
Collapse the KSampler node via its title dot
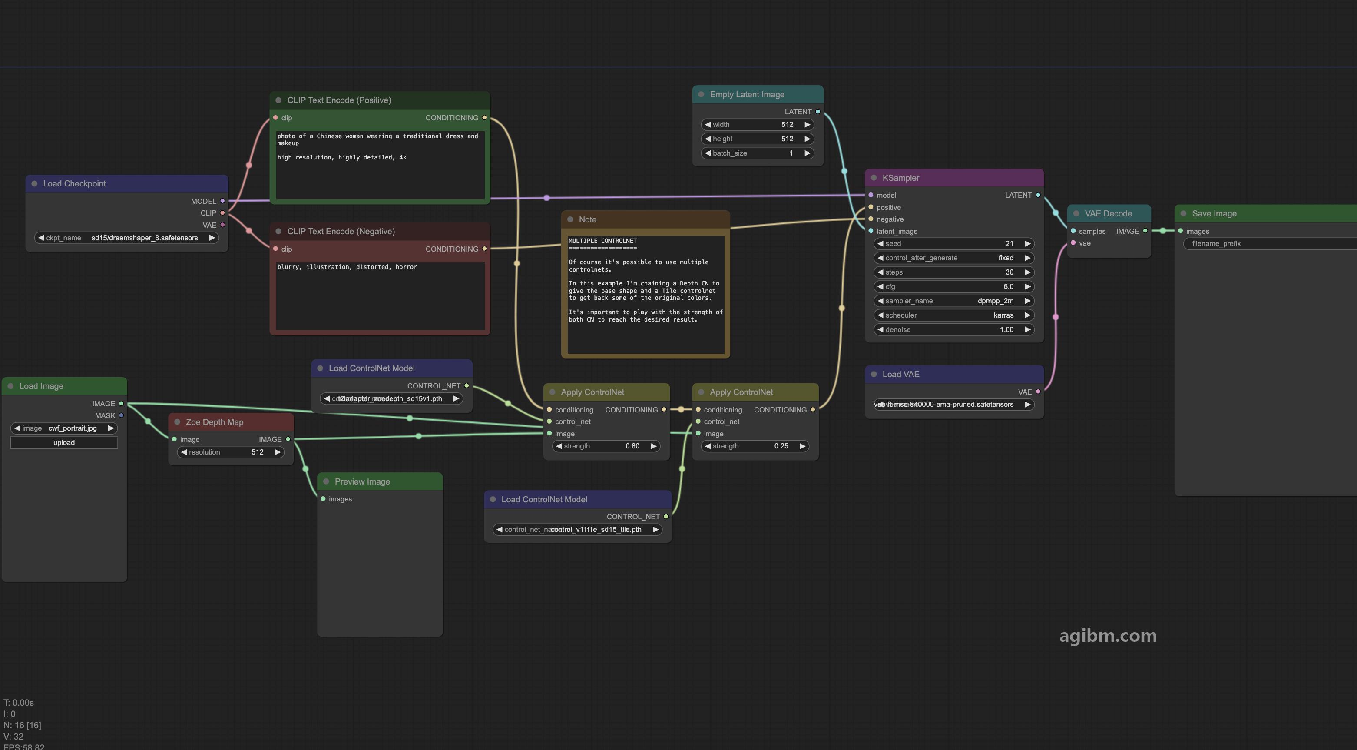coord(874,178)
